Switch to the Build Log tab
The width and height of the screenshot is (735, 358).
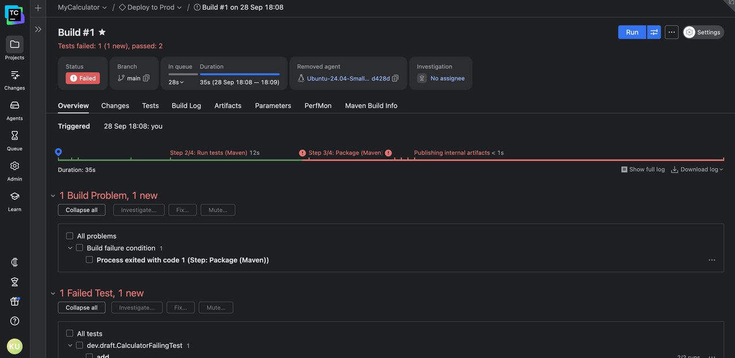(x=186, y=106)
